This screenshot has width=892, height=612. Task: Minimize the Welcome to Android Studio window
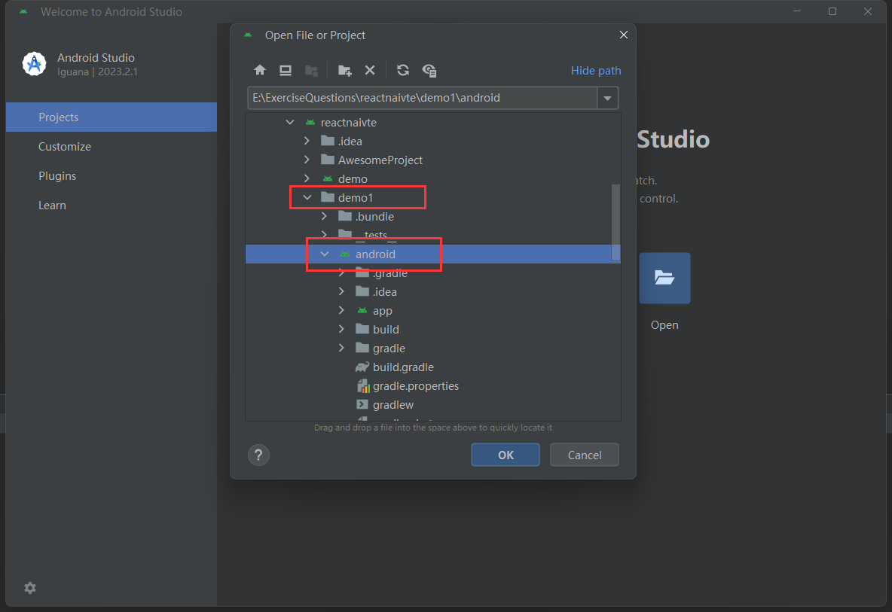coord(797,11)
